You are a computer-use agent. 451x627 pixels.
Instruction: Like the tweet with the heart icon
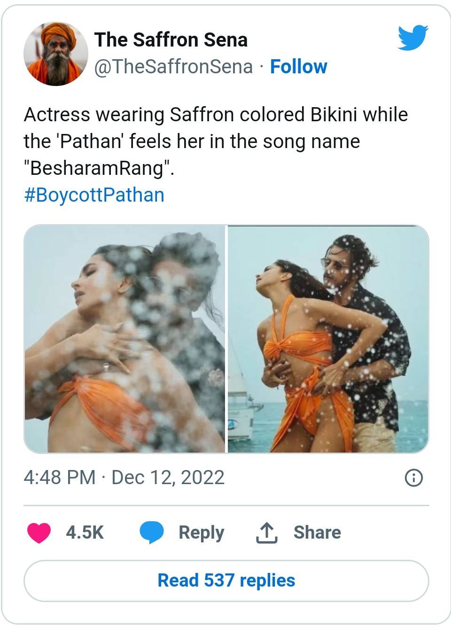(x=39, y=533)
